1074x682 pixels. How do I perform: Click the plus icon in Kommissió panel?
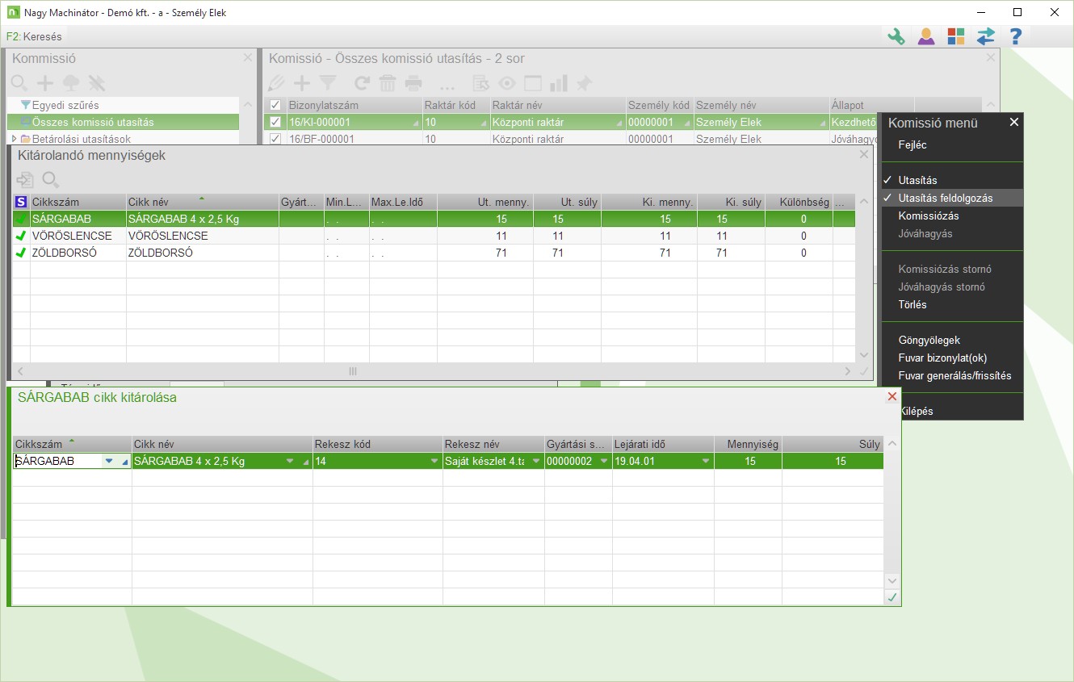pos(45,82)
